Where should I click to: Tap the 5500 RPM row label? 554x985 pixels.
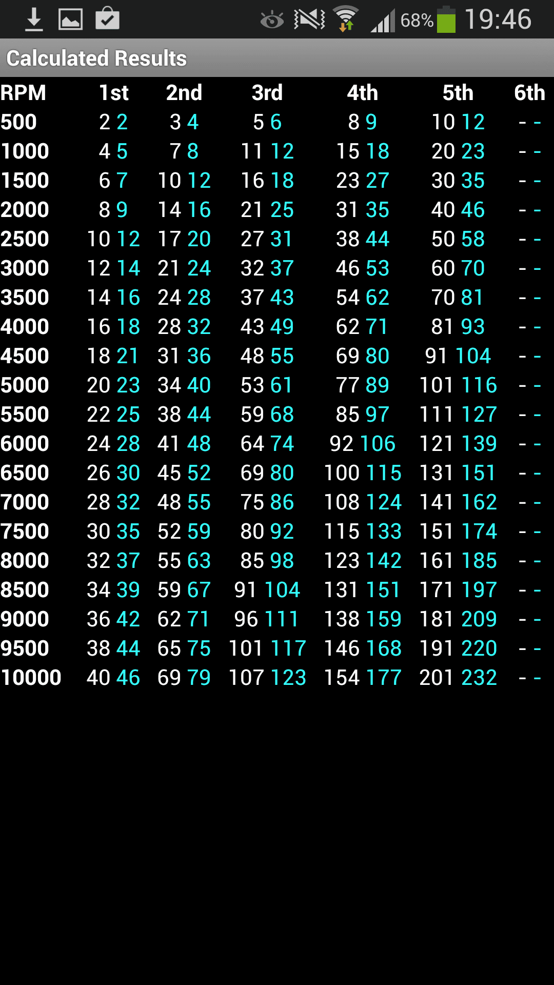click(x=25, y=415)
